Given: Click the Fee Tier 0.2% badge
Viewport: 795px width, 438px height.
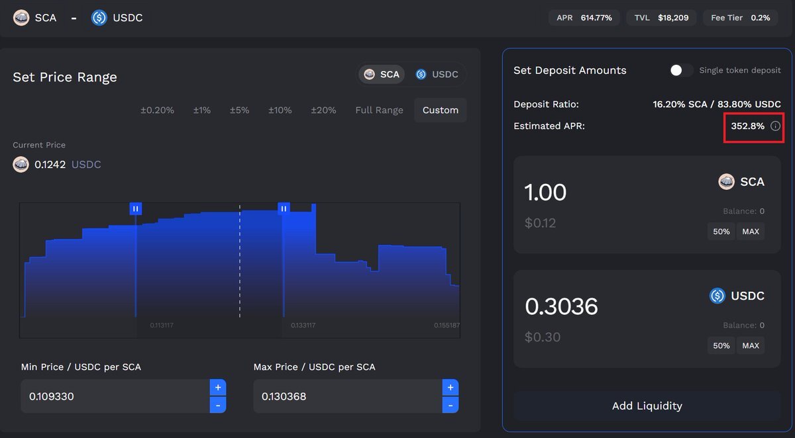Looking at the screenshot, I should (x=740, y=18).
